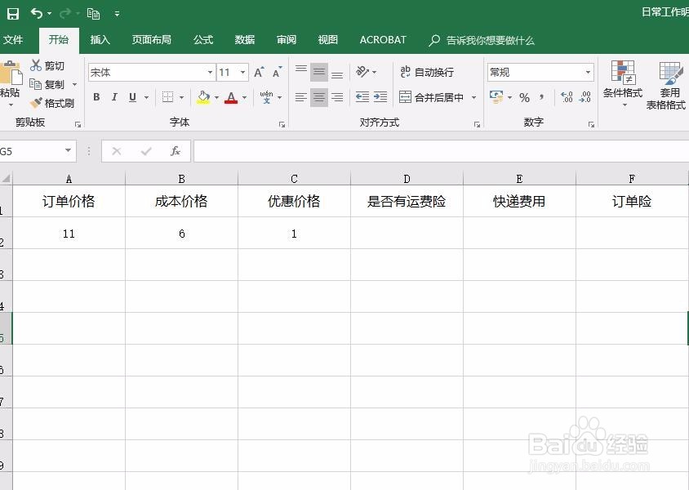
Task: Open the font size 11 dropdown
Action: coord(242,73)
